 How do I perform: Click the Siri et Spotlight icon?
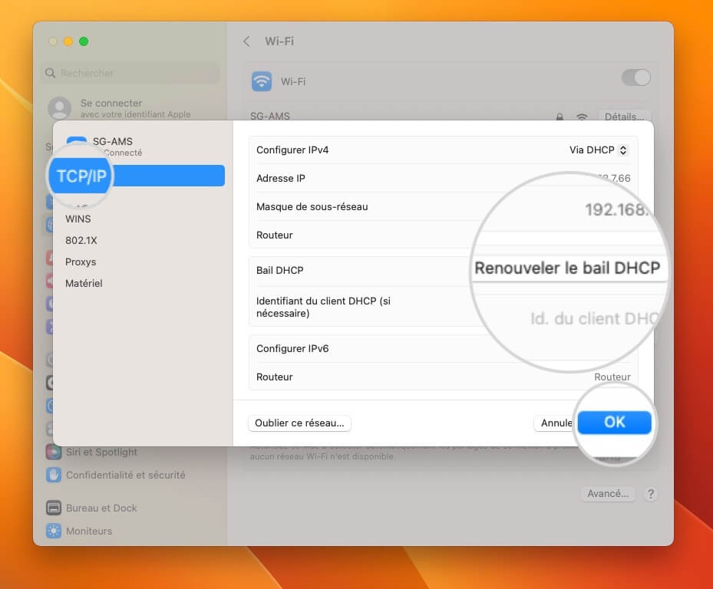54,452
